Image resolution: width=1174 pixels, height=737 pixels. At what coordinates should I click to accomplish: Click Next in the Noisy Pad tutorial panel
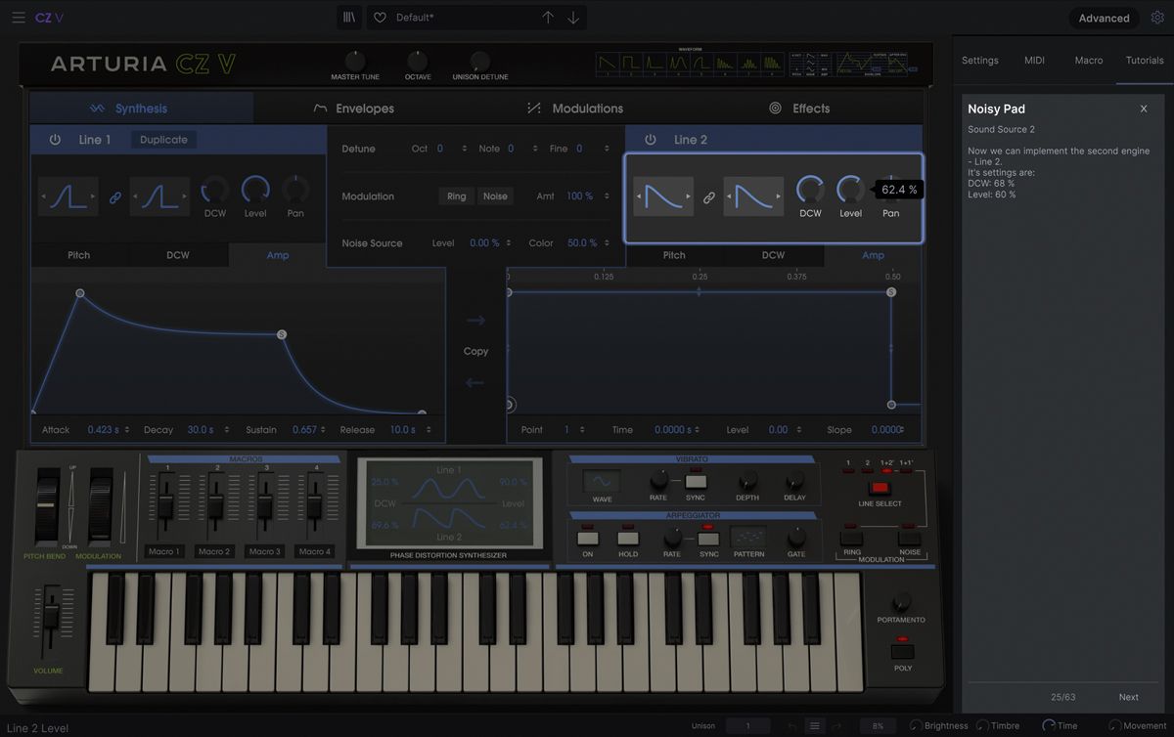[x=1127, y=697]
